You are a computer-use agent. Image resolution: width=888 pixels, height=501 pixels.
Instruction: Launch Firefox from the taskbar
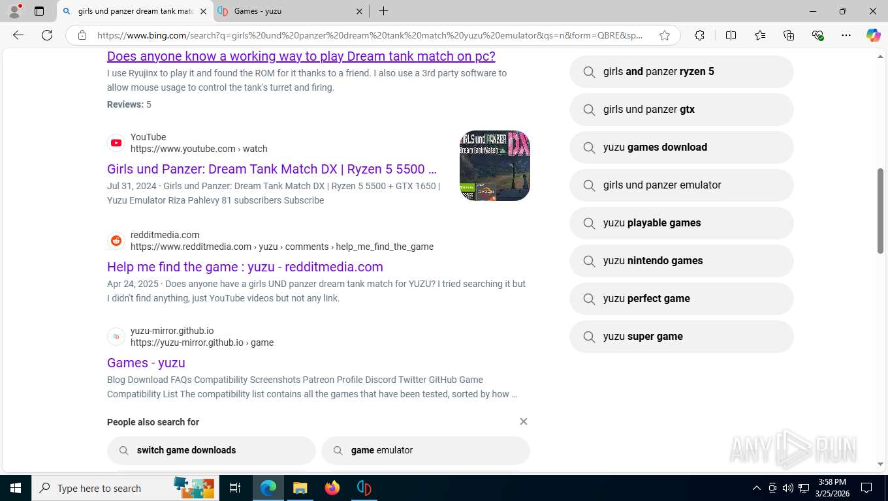coord(332,488)
